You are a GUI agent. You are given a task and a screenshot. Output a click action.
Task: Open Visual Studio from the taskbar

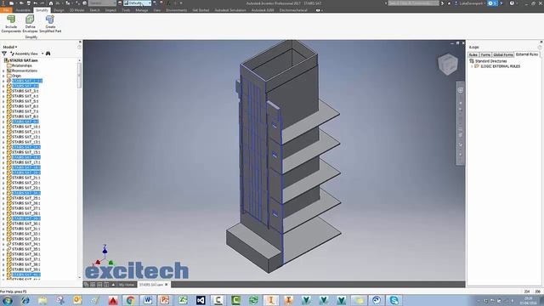tap(201, 300)
